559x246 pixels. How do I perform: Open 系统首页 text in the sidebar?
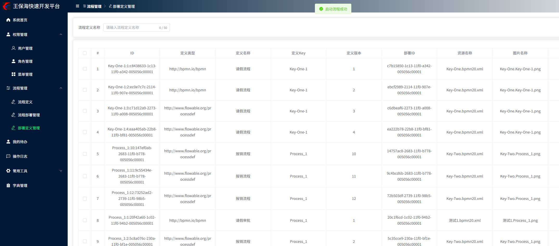pyautogui.click(x=20, y=20)
